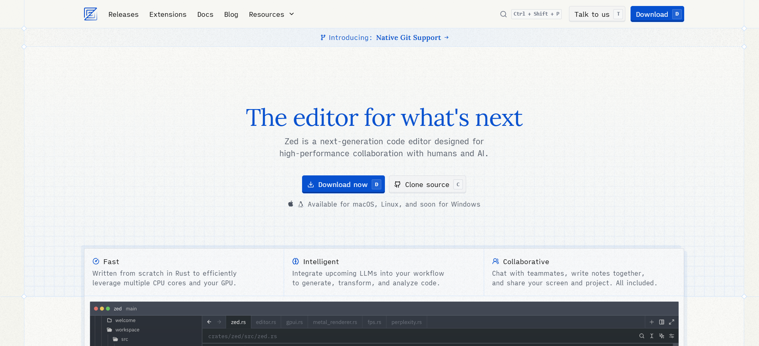Click the GitHub icon on Clone source
The width and height of the screenshot is (759, 346).
(397, 185)
